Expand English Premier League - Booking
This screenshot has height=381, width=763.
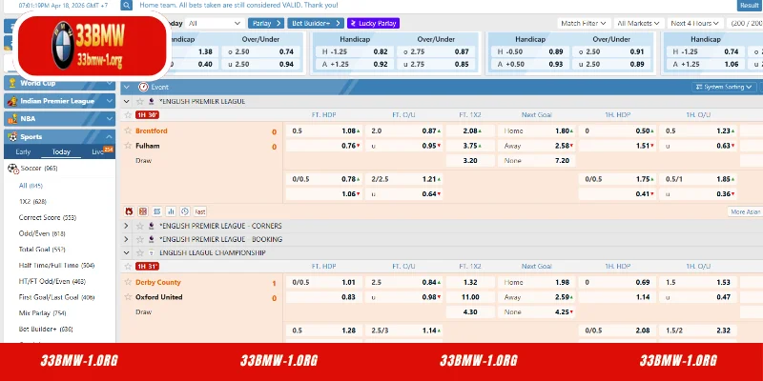pyautogui.click(x=127, y=240)
